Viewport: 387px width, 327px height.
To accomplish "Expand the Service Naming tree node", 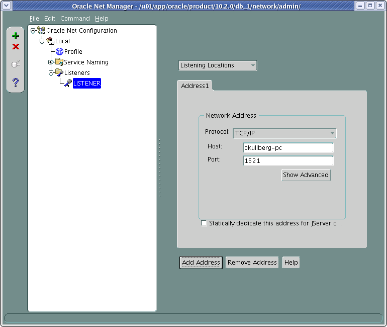I will 51,62.
